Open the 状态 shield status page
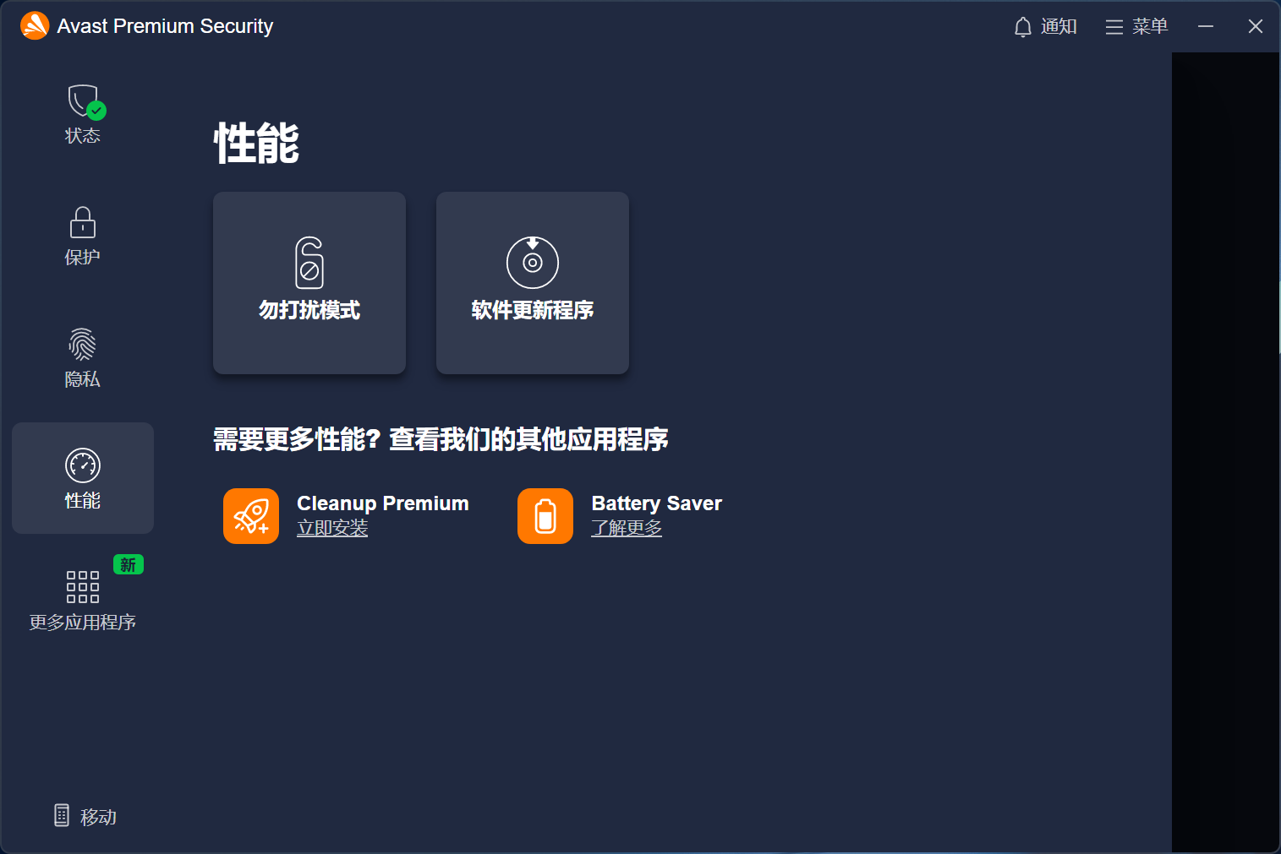Image resolution: width=1281 pixels, height=854 pixels. 83,114
